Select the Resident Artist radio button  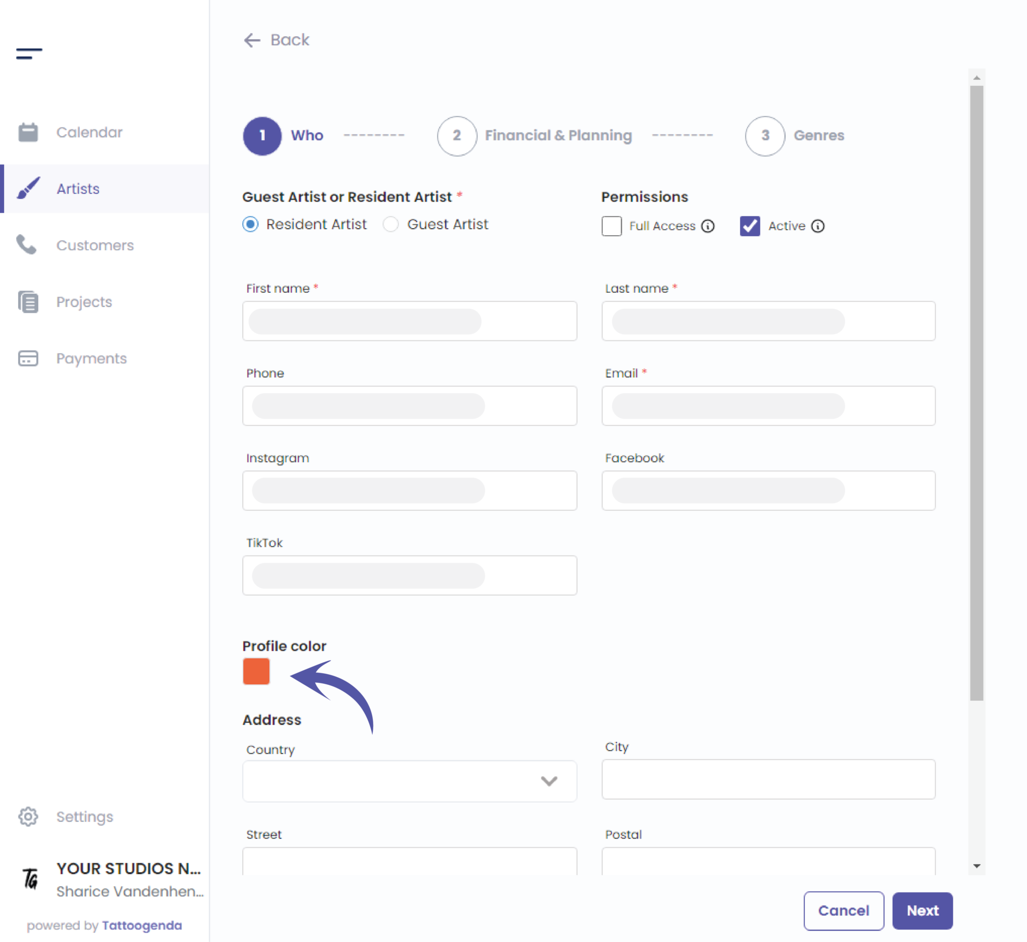250,224
